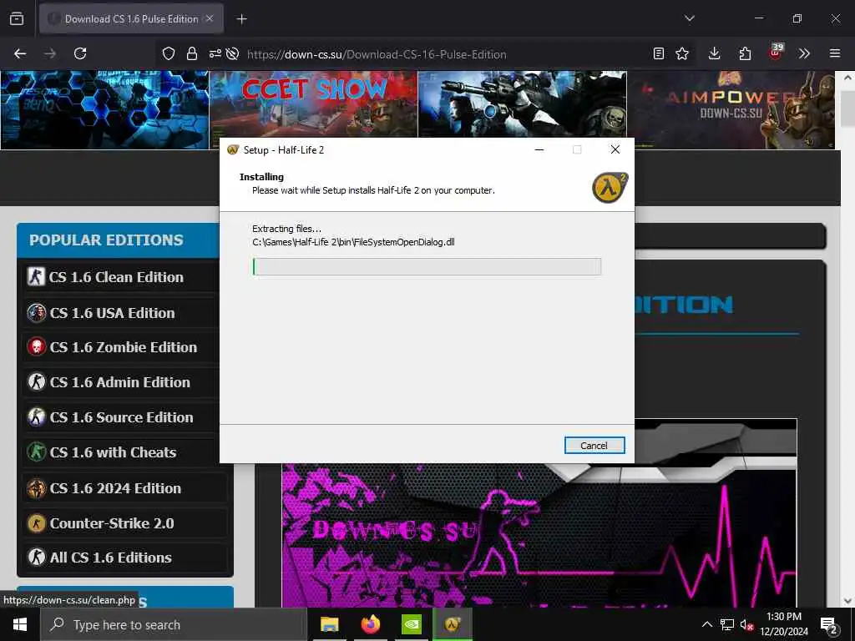This screenshot has width=855, height=641.
Task: Open the Windows Start menu
Action: click(x=20, y=624)
